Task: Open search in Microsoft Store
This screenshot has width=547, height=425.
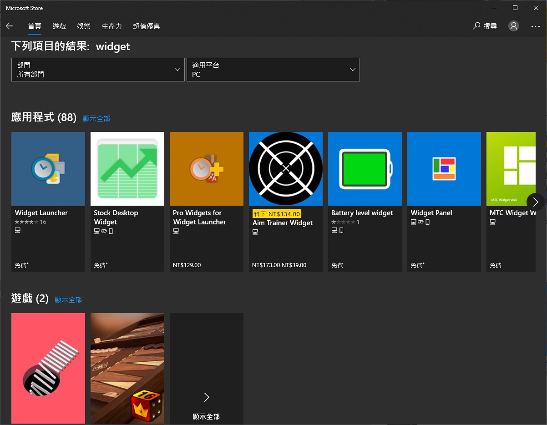Action: (485, 26)
